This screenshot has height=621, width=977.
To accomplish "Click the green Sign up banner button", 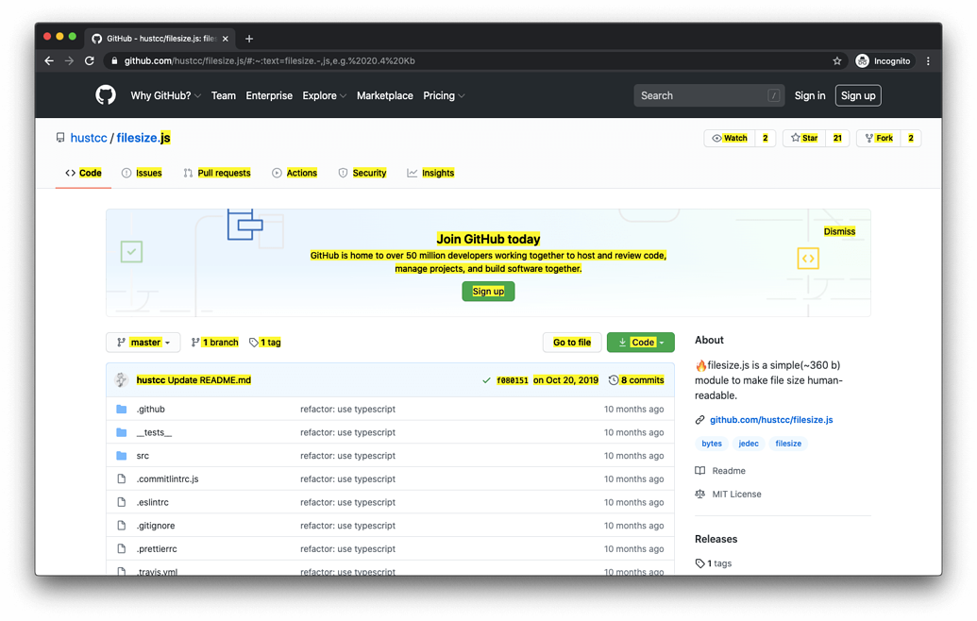I will coord(488,292).
